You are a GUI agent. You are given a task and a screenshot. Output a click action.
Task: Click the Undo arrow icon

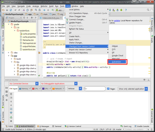15,10
